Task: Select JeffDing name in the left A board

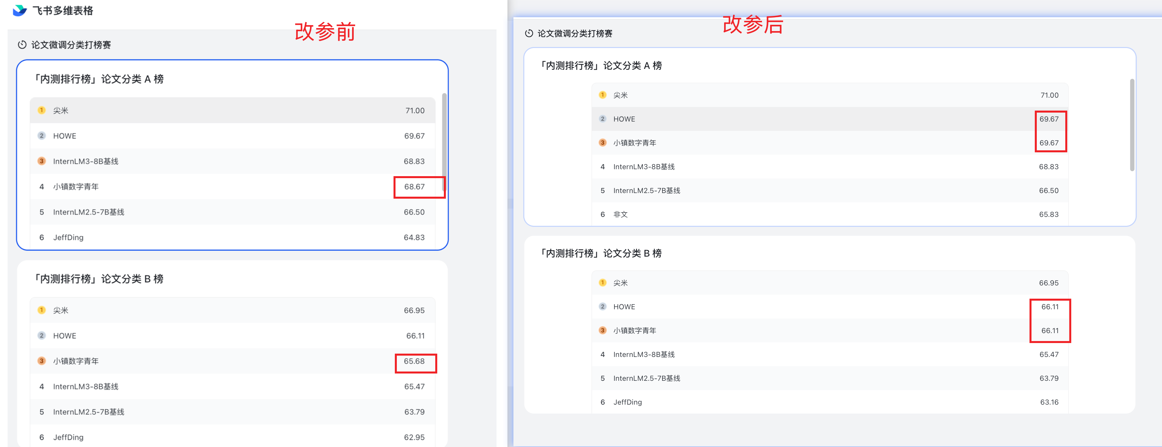Action: click(x=68, y=237)
